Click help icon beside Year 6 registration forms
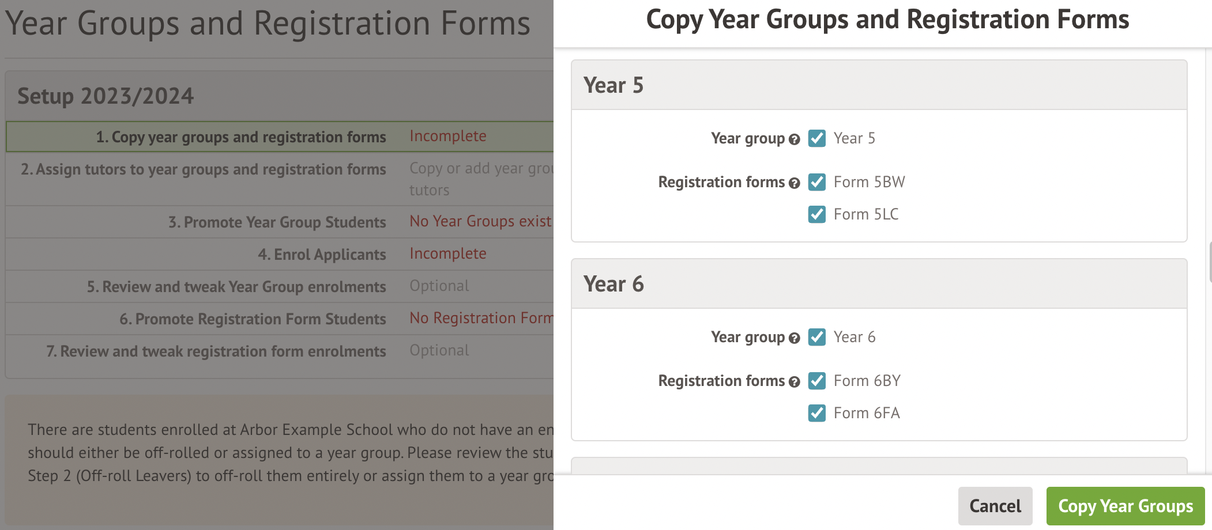This screenshot has width=1212, height=530. pyautogui.click(x=795, y=382)
